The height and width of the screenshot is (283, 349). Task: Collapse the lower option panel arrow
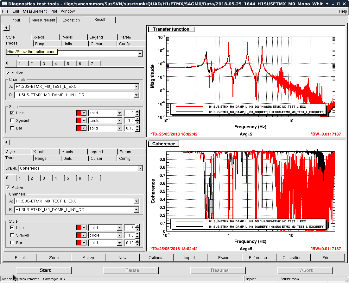6,143
